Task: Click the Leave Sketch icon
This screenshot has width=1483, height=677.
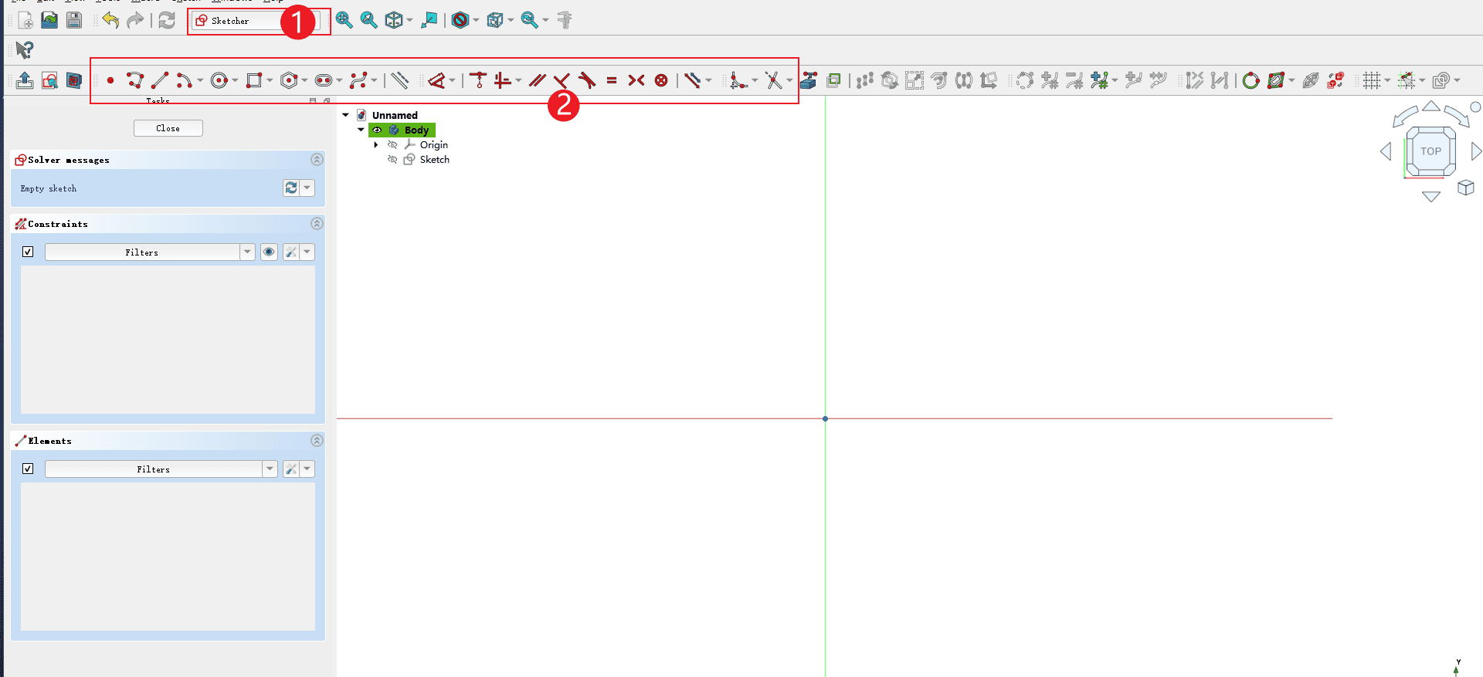Action: (x=25, y=80)
